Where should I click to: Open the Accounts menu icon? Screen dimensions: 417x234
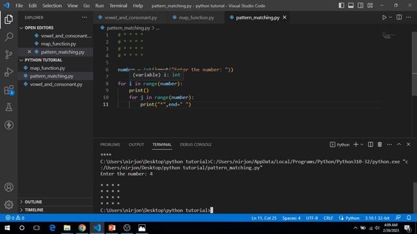(x=8, y=187)
